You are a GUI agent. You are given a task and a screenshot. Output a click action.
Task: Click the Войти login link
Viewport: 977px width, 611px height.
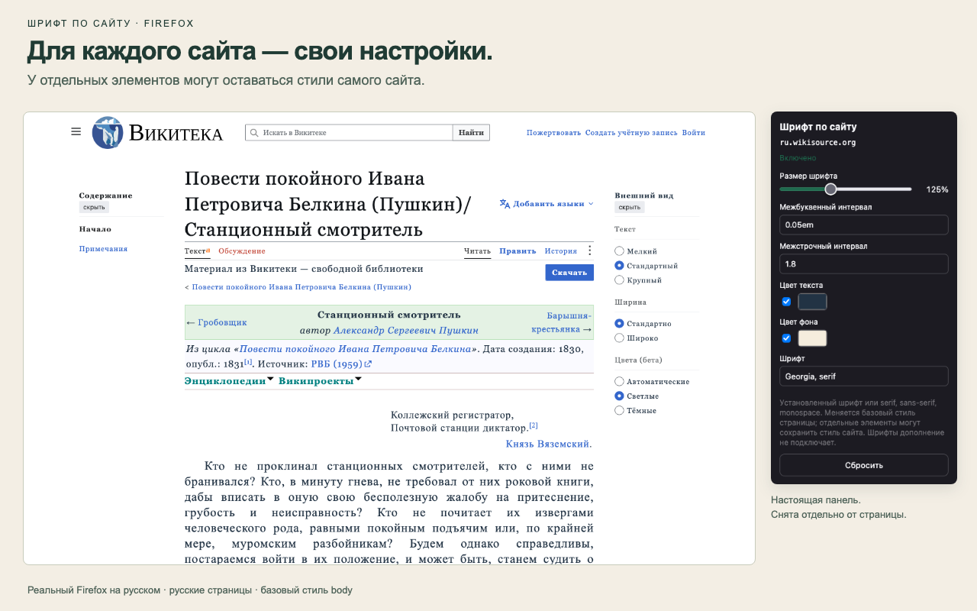(694, 133)
